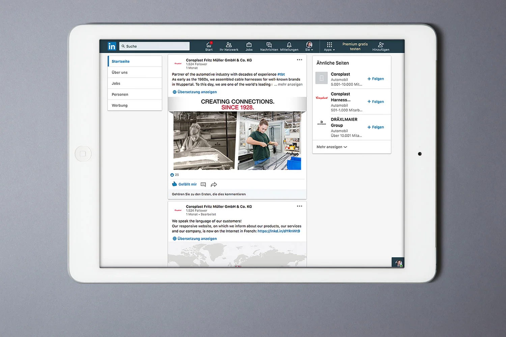
Task: Select the Startseite tab
Action: (x=135, y=61)
